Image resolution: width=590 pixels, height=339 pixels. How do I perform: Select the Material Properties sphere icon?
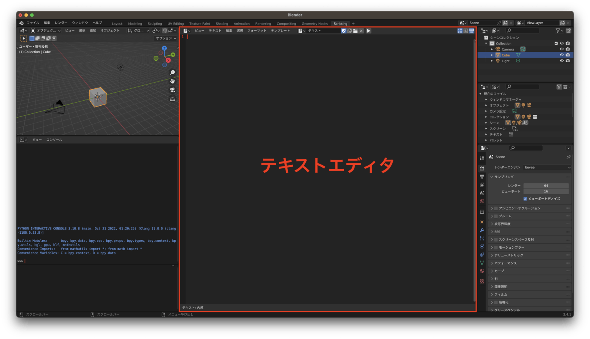coord(482,271)
